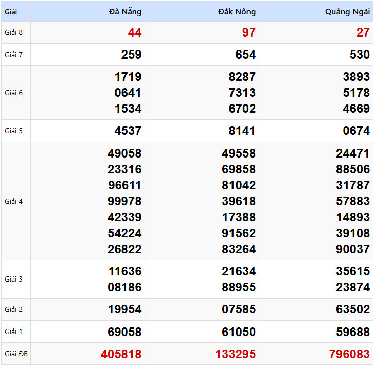This screenshot has height=366, width=374.
Task: Click the Giải 1 value 59688
Action: pyautogui.click(x=353, y=332)
